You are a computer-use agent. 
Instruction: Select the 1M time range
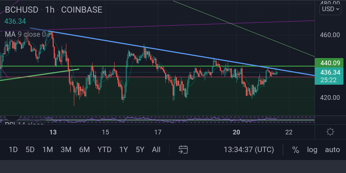pos(48,150)
